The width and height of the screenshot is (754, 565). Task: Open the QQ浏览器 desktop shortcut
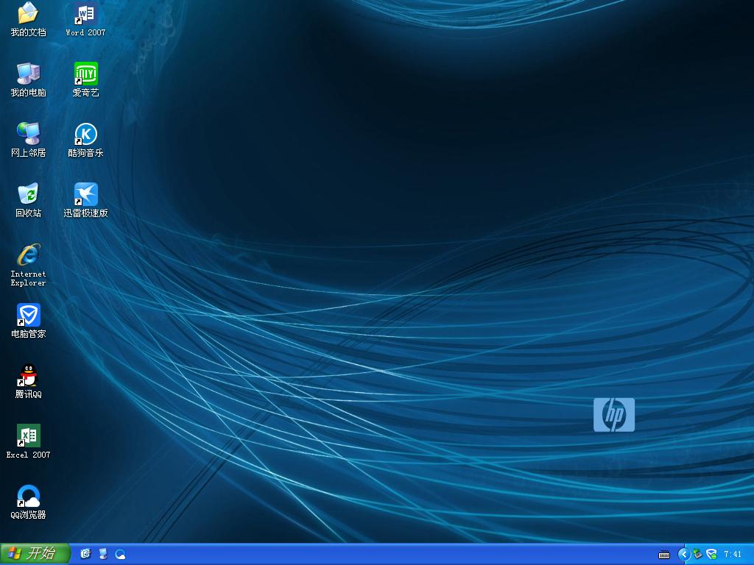point(28,497)
